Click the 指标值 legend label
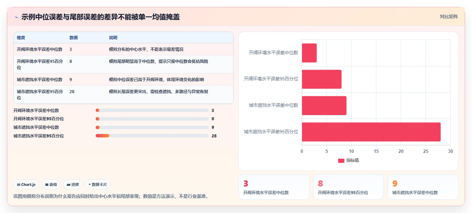 tap(353, 160)
